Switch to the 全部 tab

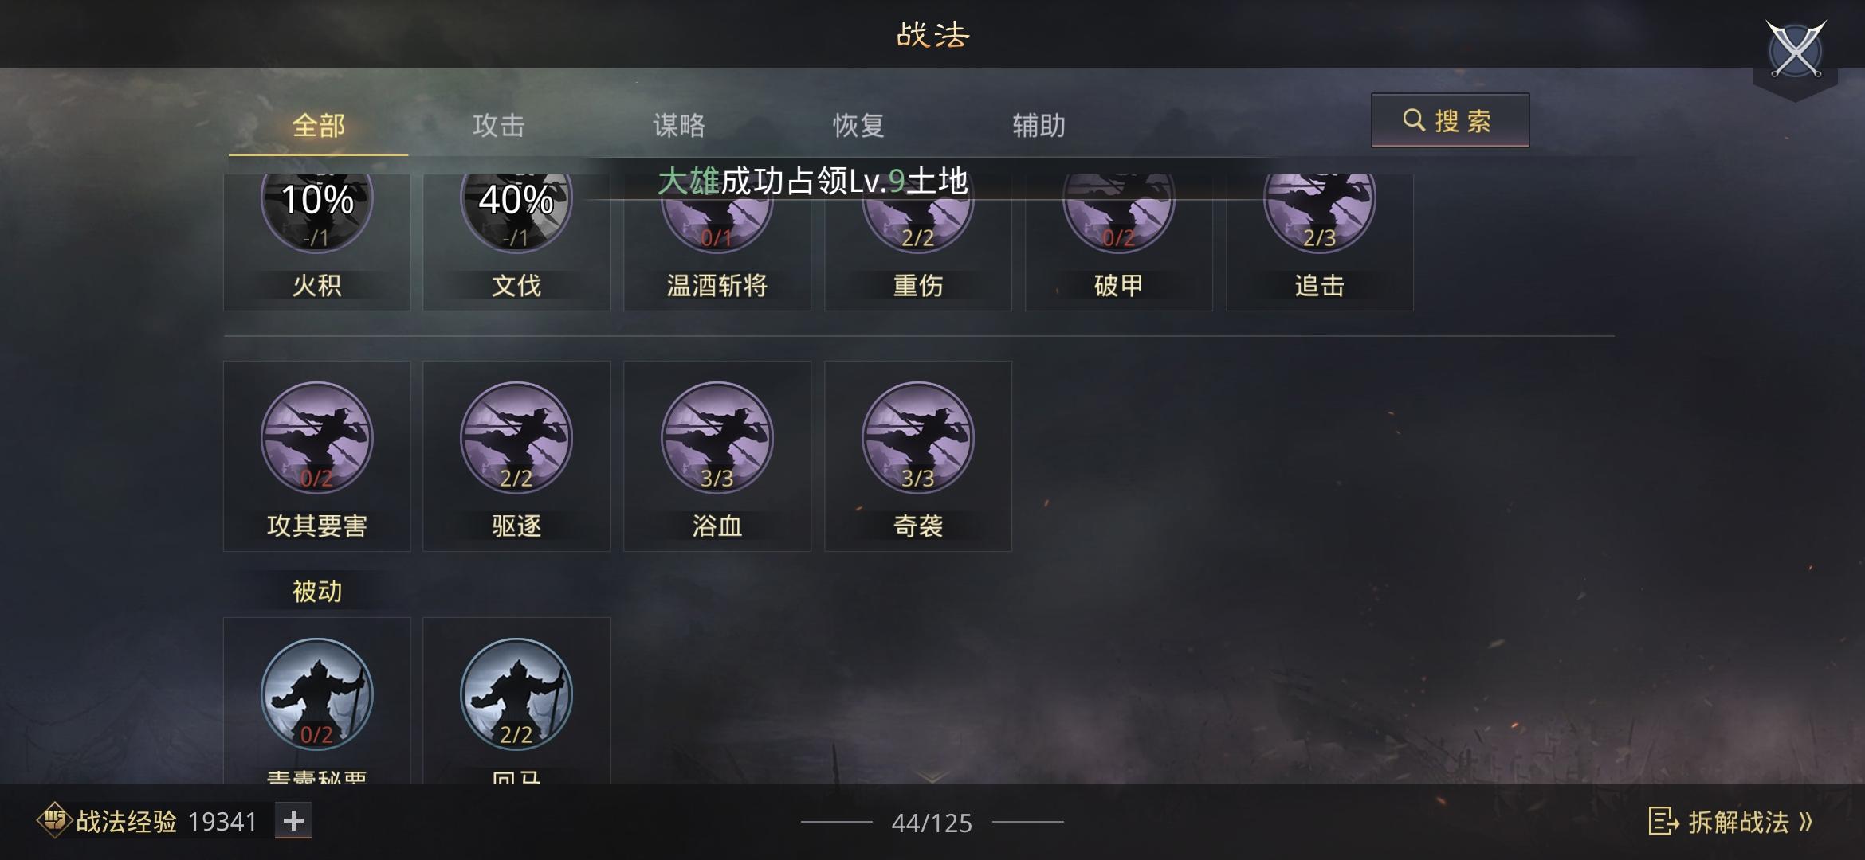pos(318,125)
